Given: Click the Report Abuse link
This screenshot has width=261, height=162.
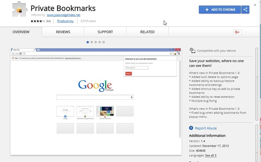Looking at the screenshot, I should 206,128.
